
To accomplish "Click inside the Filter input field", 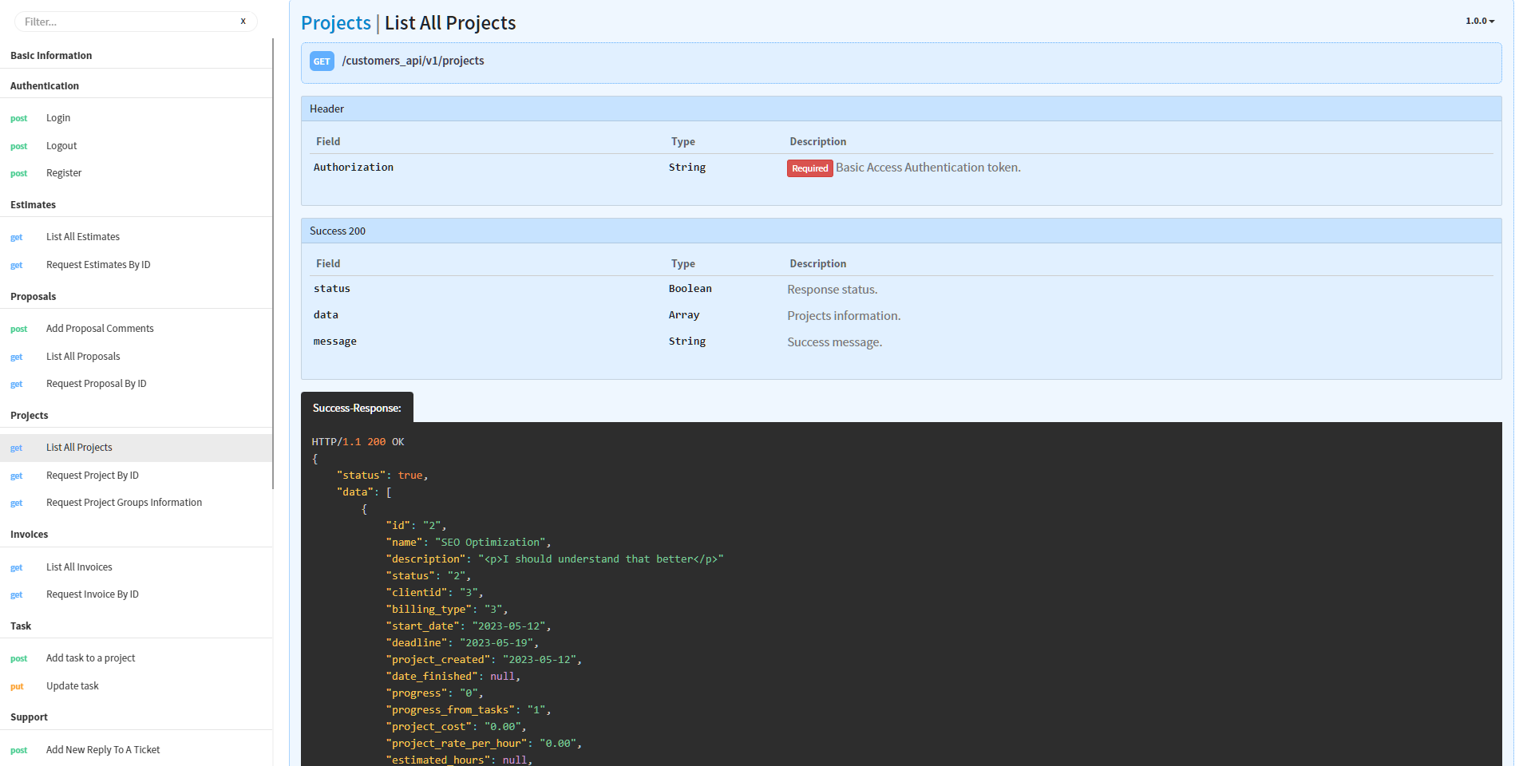I will (120, 21).
